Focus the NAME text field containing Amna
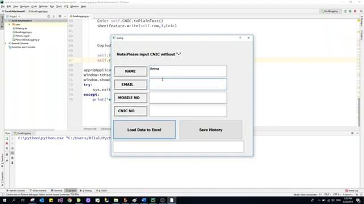Viewport: 364px width, 204px height. (x=188, y=71)
